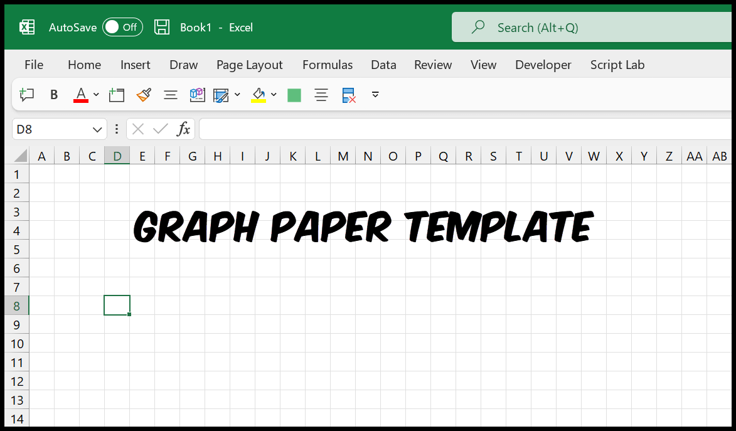The image size is (736, 431).
Task: Click the Search (Alt+Q) box
Action: [x=592, y=27]
